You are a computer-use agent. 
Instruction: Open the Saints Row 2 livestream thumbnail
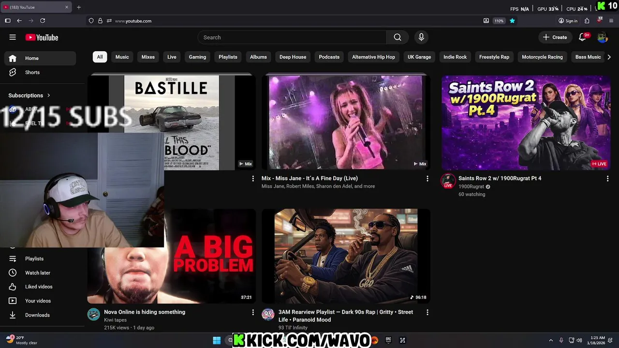(526, 122)
